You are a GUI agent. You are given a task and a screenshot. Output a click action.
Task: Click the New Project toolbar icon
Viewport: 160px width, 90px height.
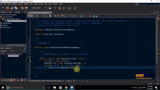7,8
